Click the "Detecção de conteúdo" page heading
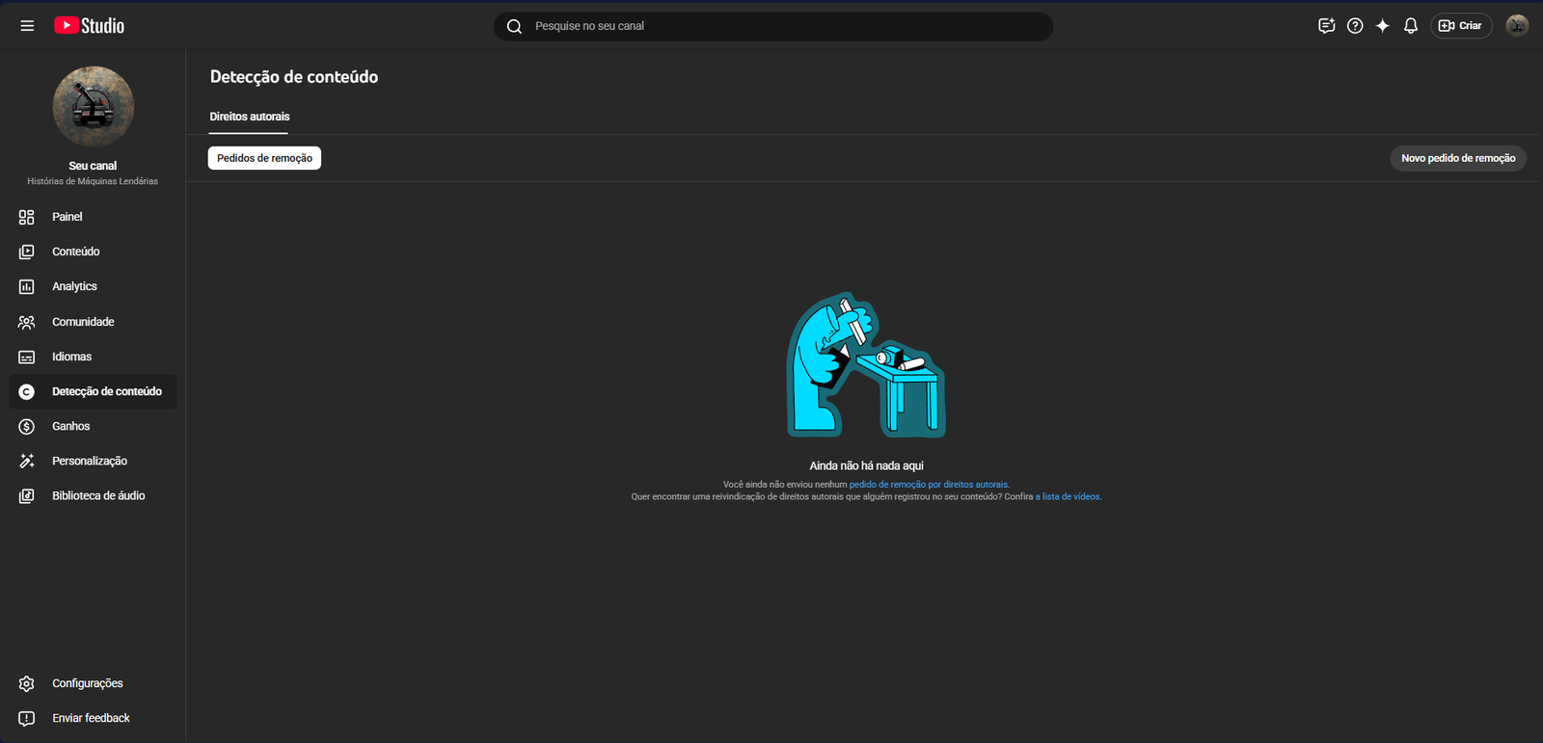Image resolution: width=1543 pixels, height=743 pixels. click(x=294, y=77)
